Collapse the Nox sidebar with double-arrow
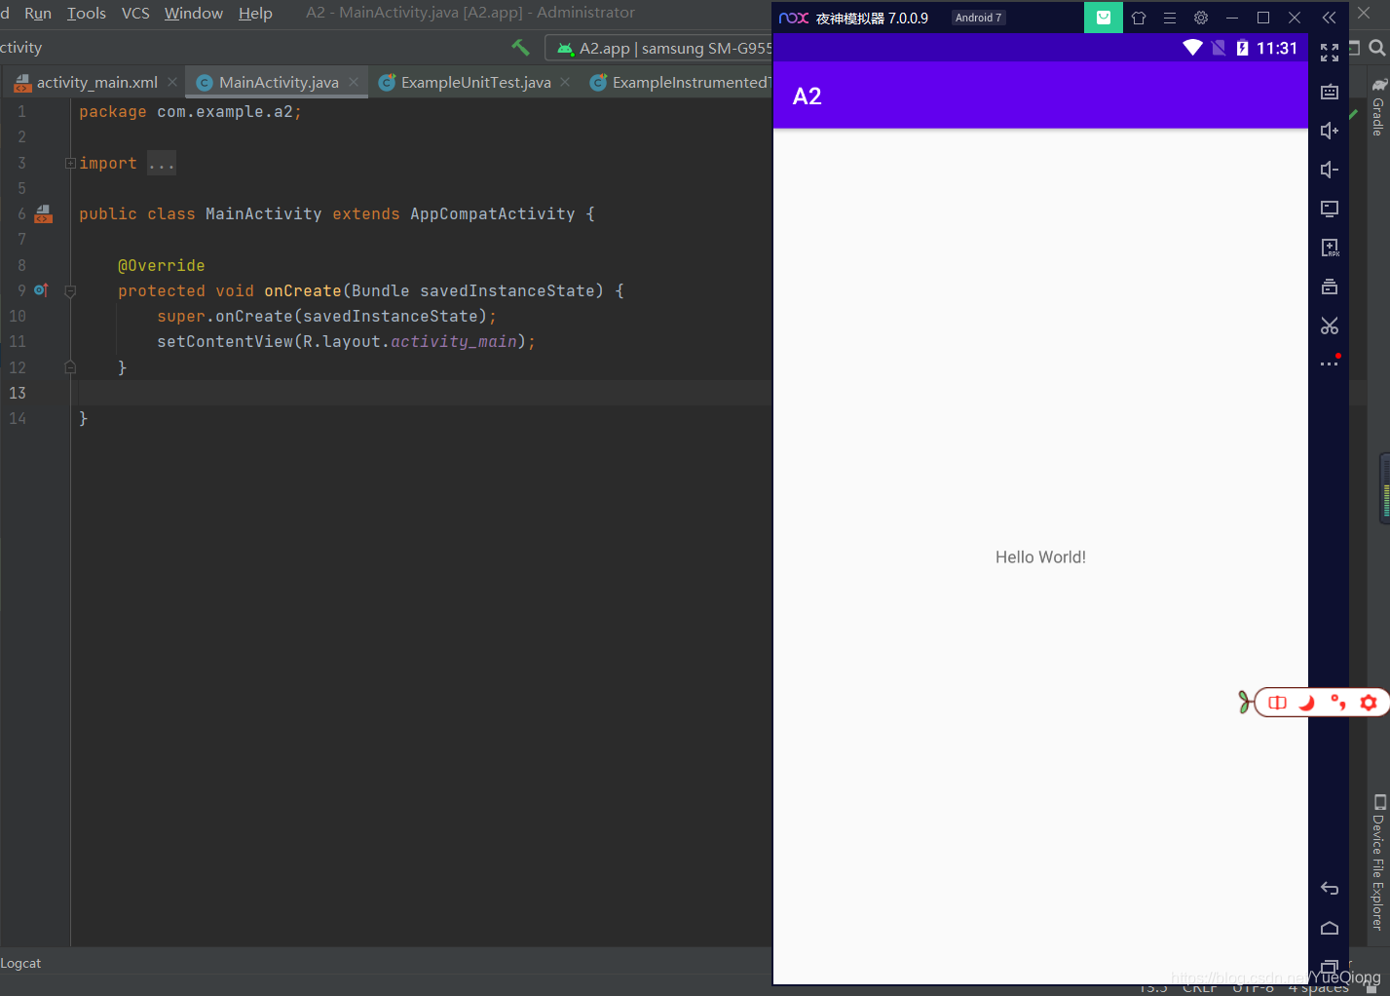 tap(1329, 18)
